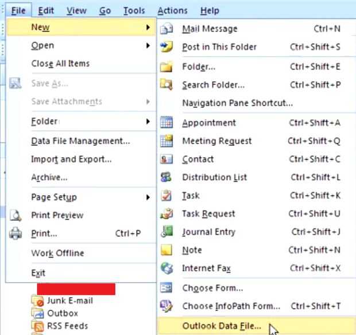Select Navigation Pane Shortcut...

[x=257, y=103]
